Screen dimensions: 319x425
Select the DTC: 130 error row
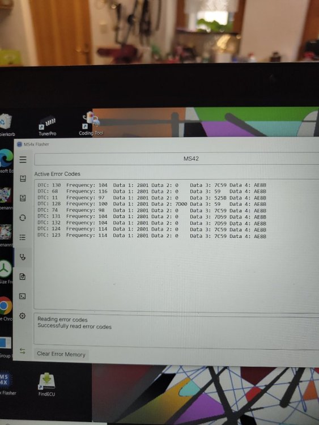click(152, 185)
